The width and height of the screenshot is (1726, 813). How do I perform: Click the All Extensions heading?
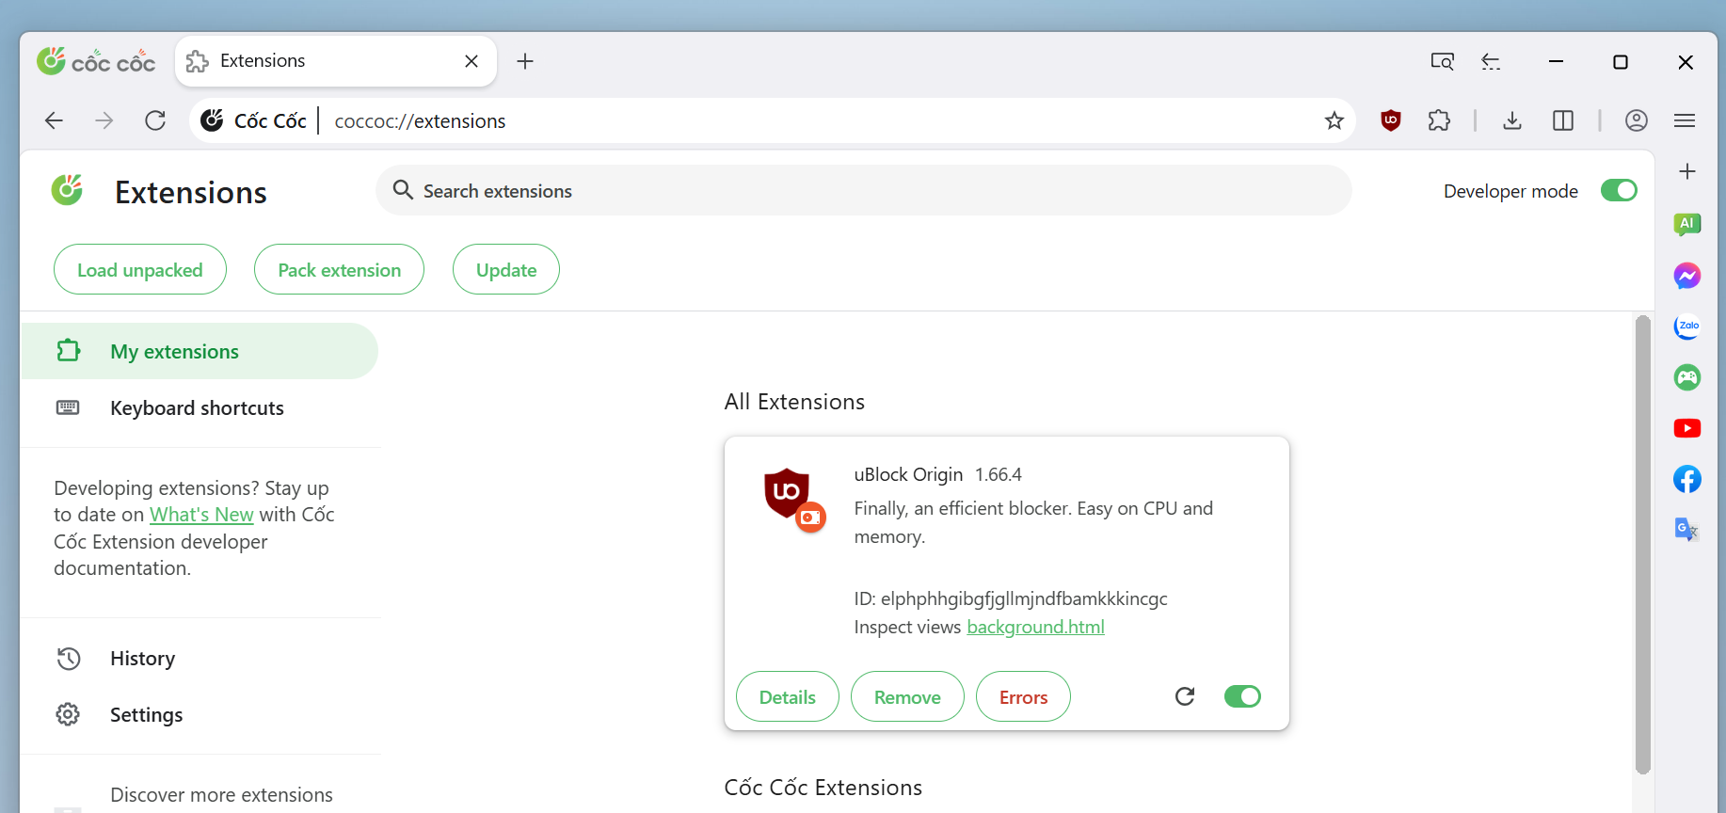point(794,402)
